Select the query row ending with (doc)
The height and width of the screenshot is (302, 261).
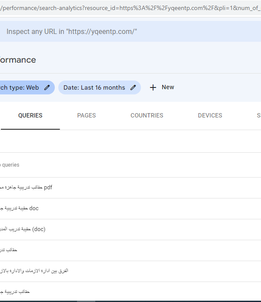[130, 230]
